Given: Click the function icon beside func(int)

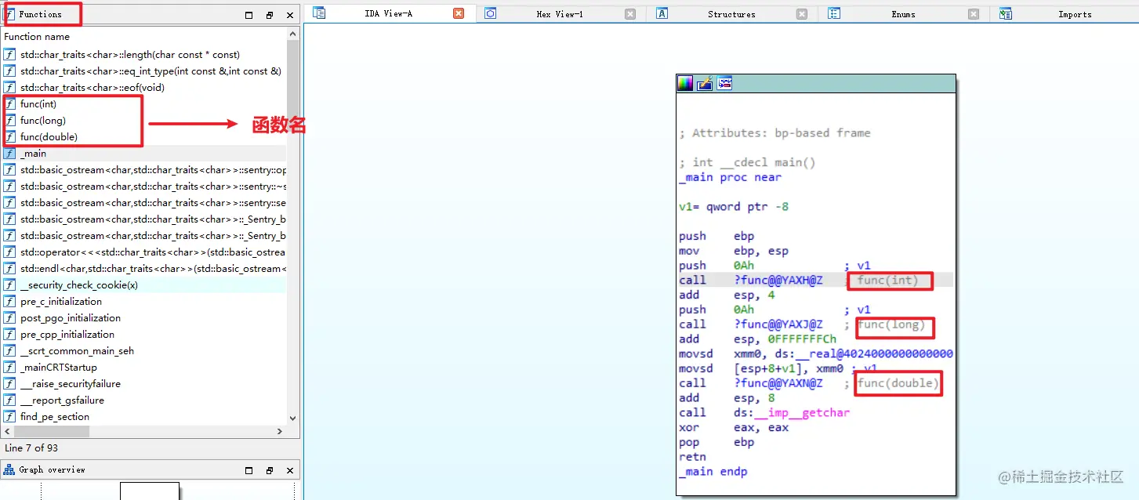Looking at the screenshot, I should (x=9, y=104).
